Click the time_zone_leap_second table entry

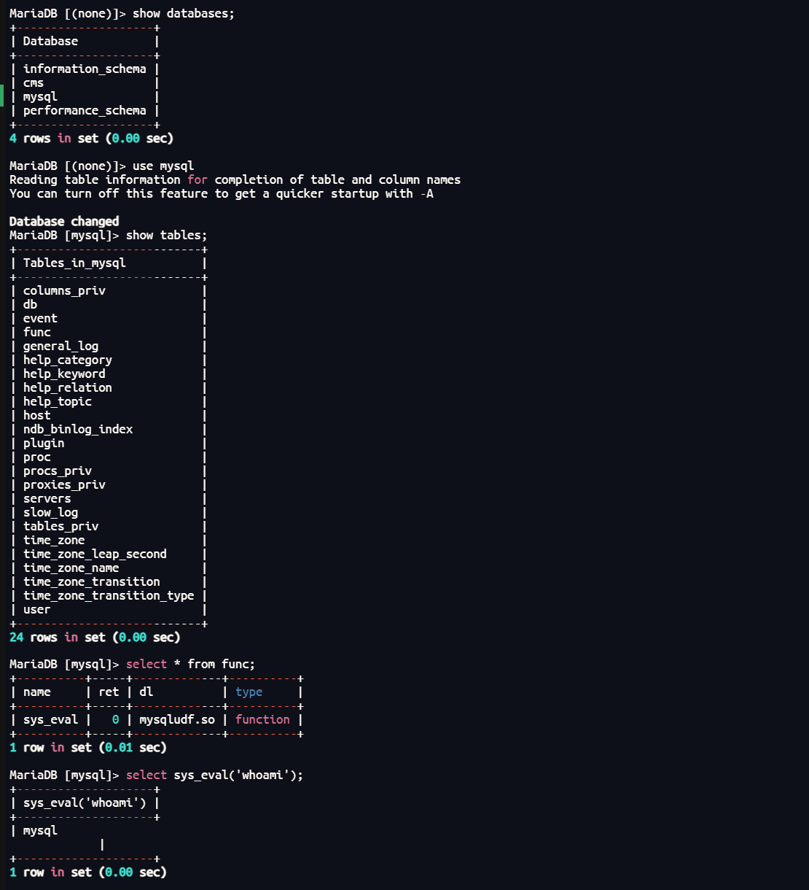(x=95, y=554)
